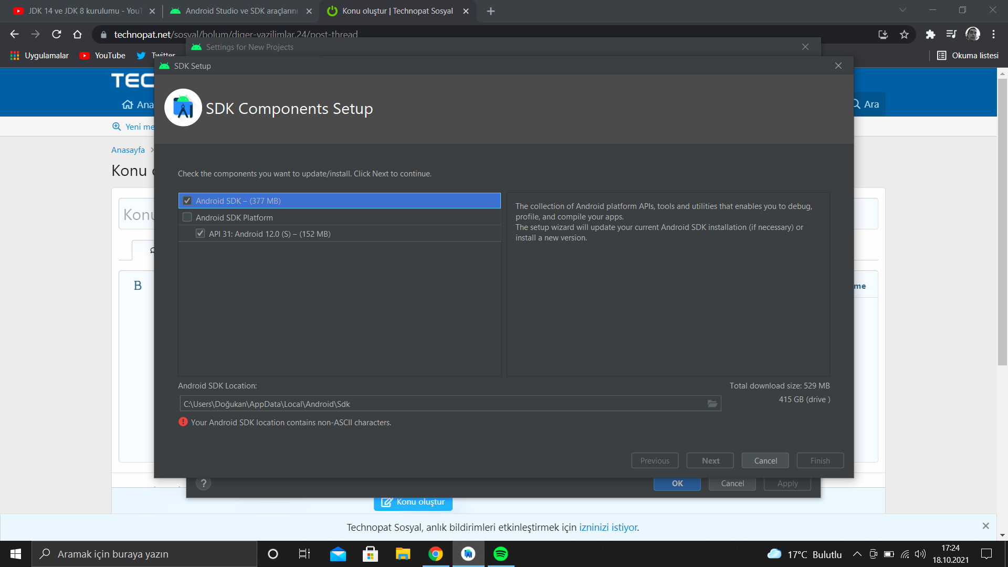Uncheck the Android SDK checkbox

pos(187,201)
